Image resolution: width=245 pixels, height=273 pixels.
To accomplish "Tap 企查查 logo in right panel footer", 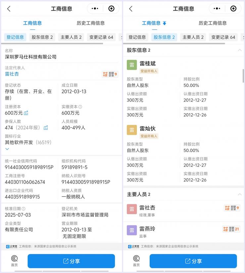I will (x=133, y=247).
